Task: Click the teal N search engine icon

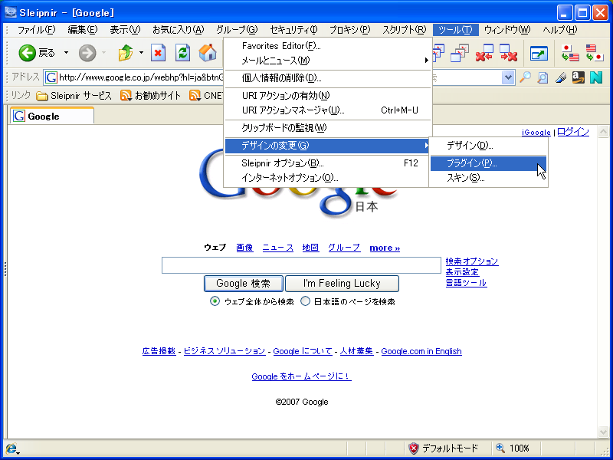Action: (596, 77)
